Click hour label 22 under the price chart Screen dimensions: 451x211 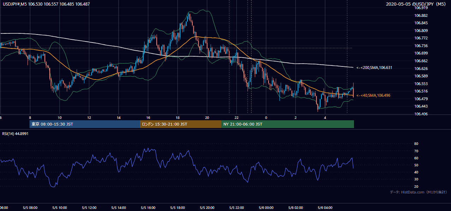tap(237, 118)
